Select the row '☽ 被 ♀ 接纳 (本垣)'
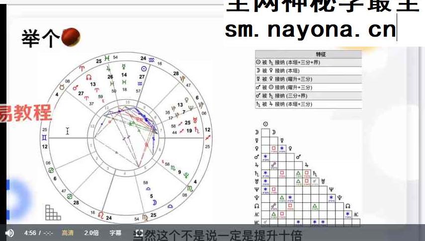 click(309, 70)
